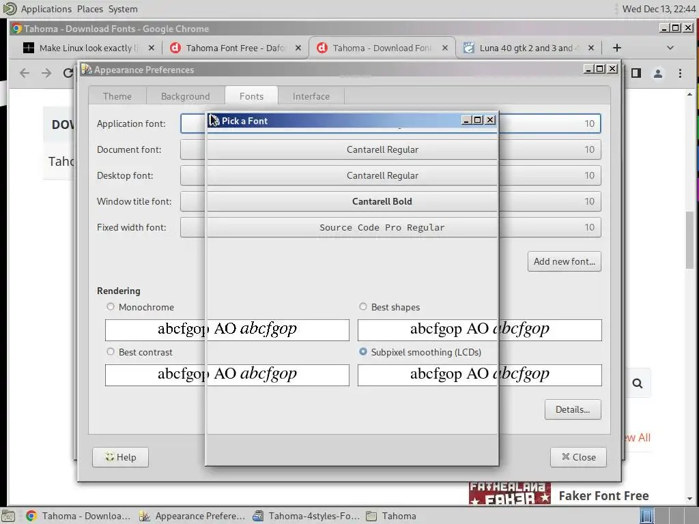Switch to Appearance Preferences taskbar entry
Image resolution: width=699 pixels, height=524 pixels.
192,516
